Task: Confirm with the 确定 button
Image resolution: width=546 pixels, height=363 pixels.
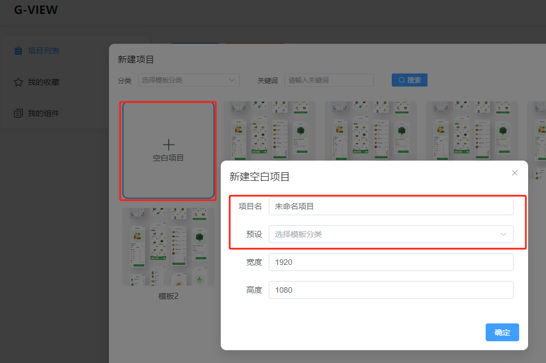Action: (502, 332)
